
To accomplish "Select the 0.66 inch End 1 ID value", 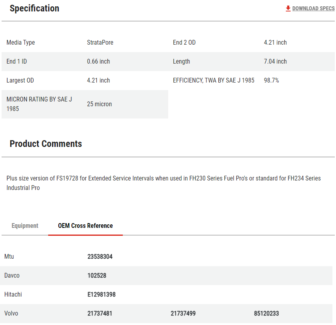I will coord(98,62).
